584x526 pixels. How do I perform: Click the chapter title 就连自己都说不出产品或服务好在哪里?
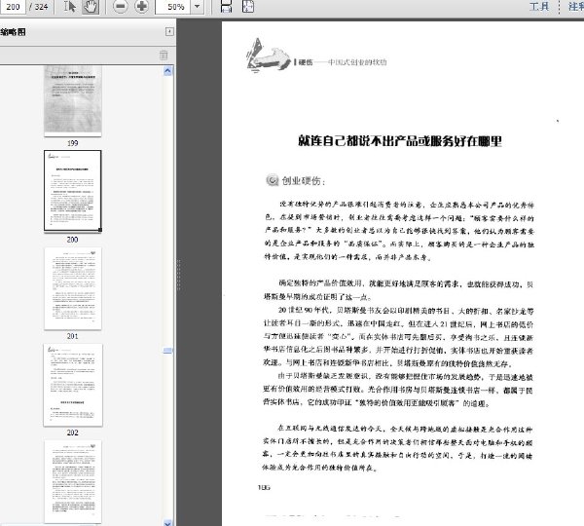[400, 141]
